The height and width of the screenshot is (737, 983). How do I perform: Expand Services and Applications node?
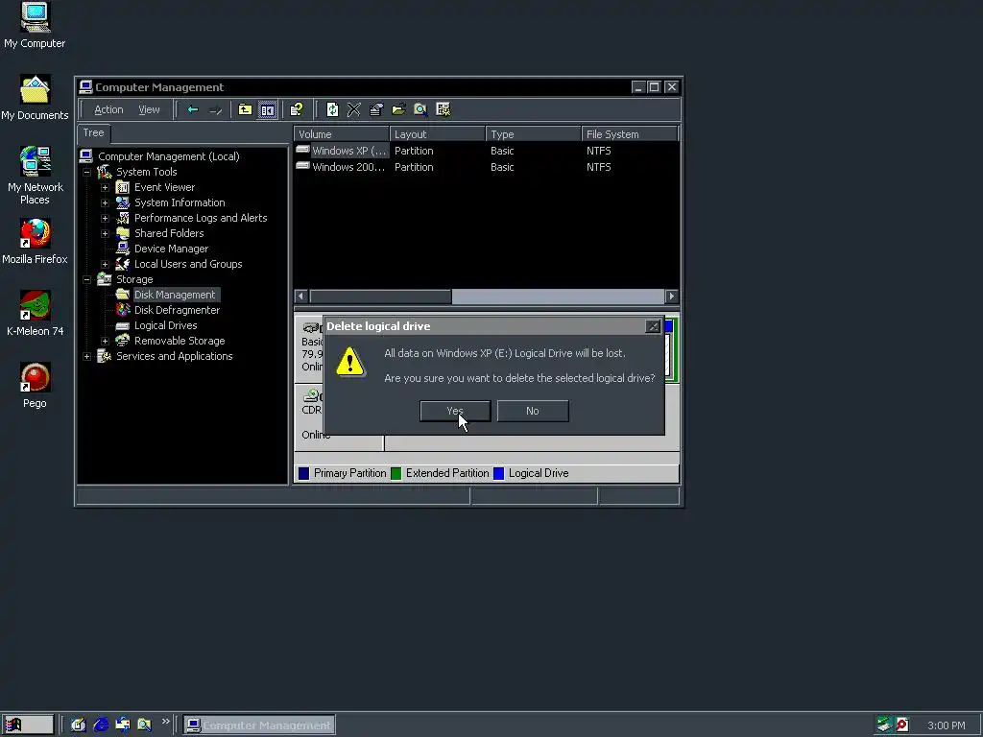pos(87,356)
